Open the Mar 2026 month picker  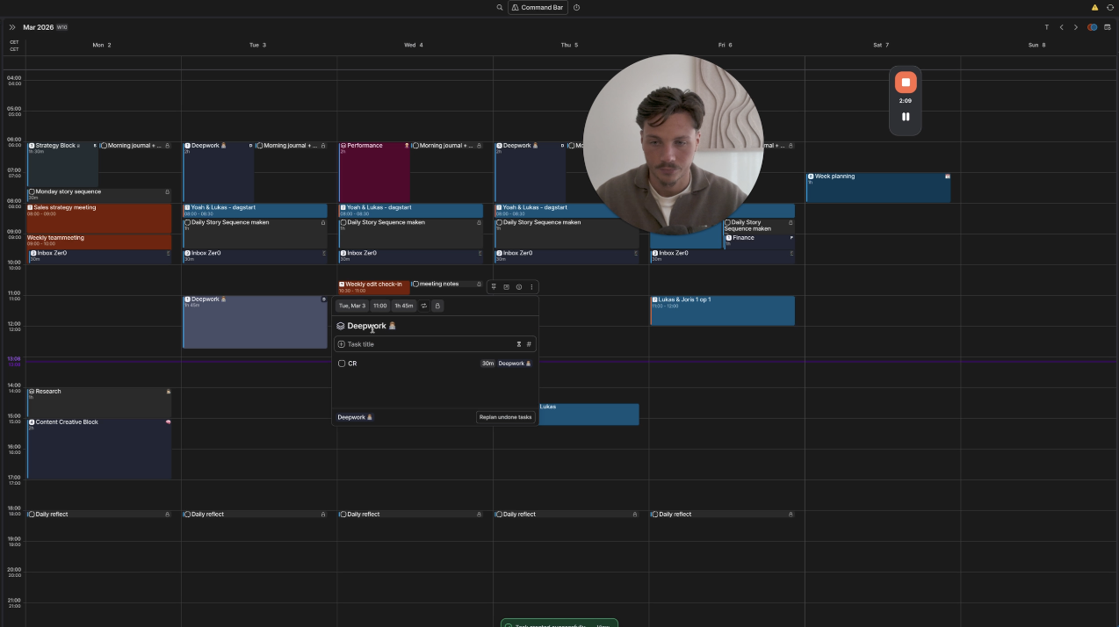tap(38, 27)
